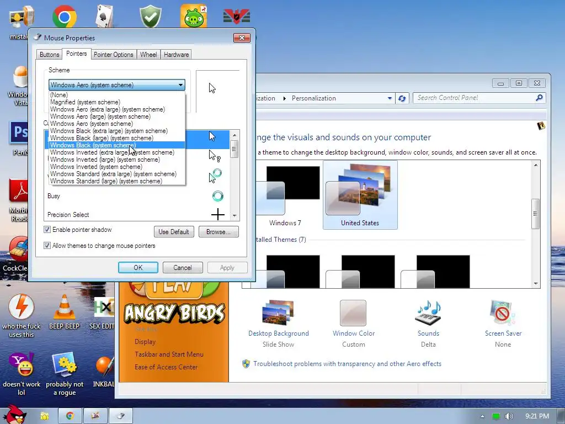Click OK in Mouse Properties
The height and width of the screenshot is (424, 565).
[138, 268]
